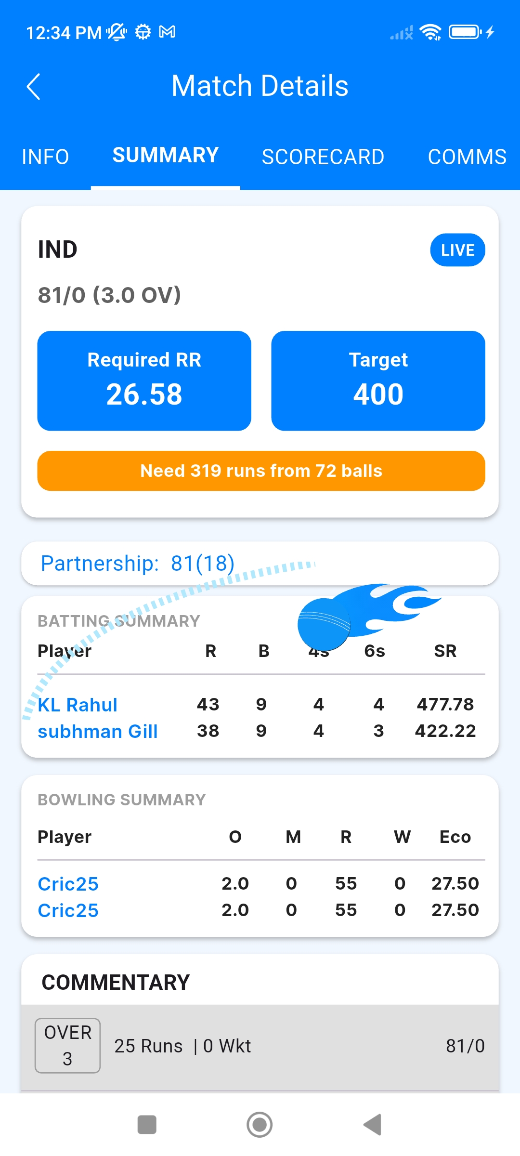Tap the Target 400 card
The height and width of the screenshot is (1156, 520).
pos(378,381)
